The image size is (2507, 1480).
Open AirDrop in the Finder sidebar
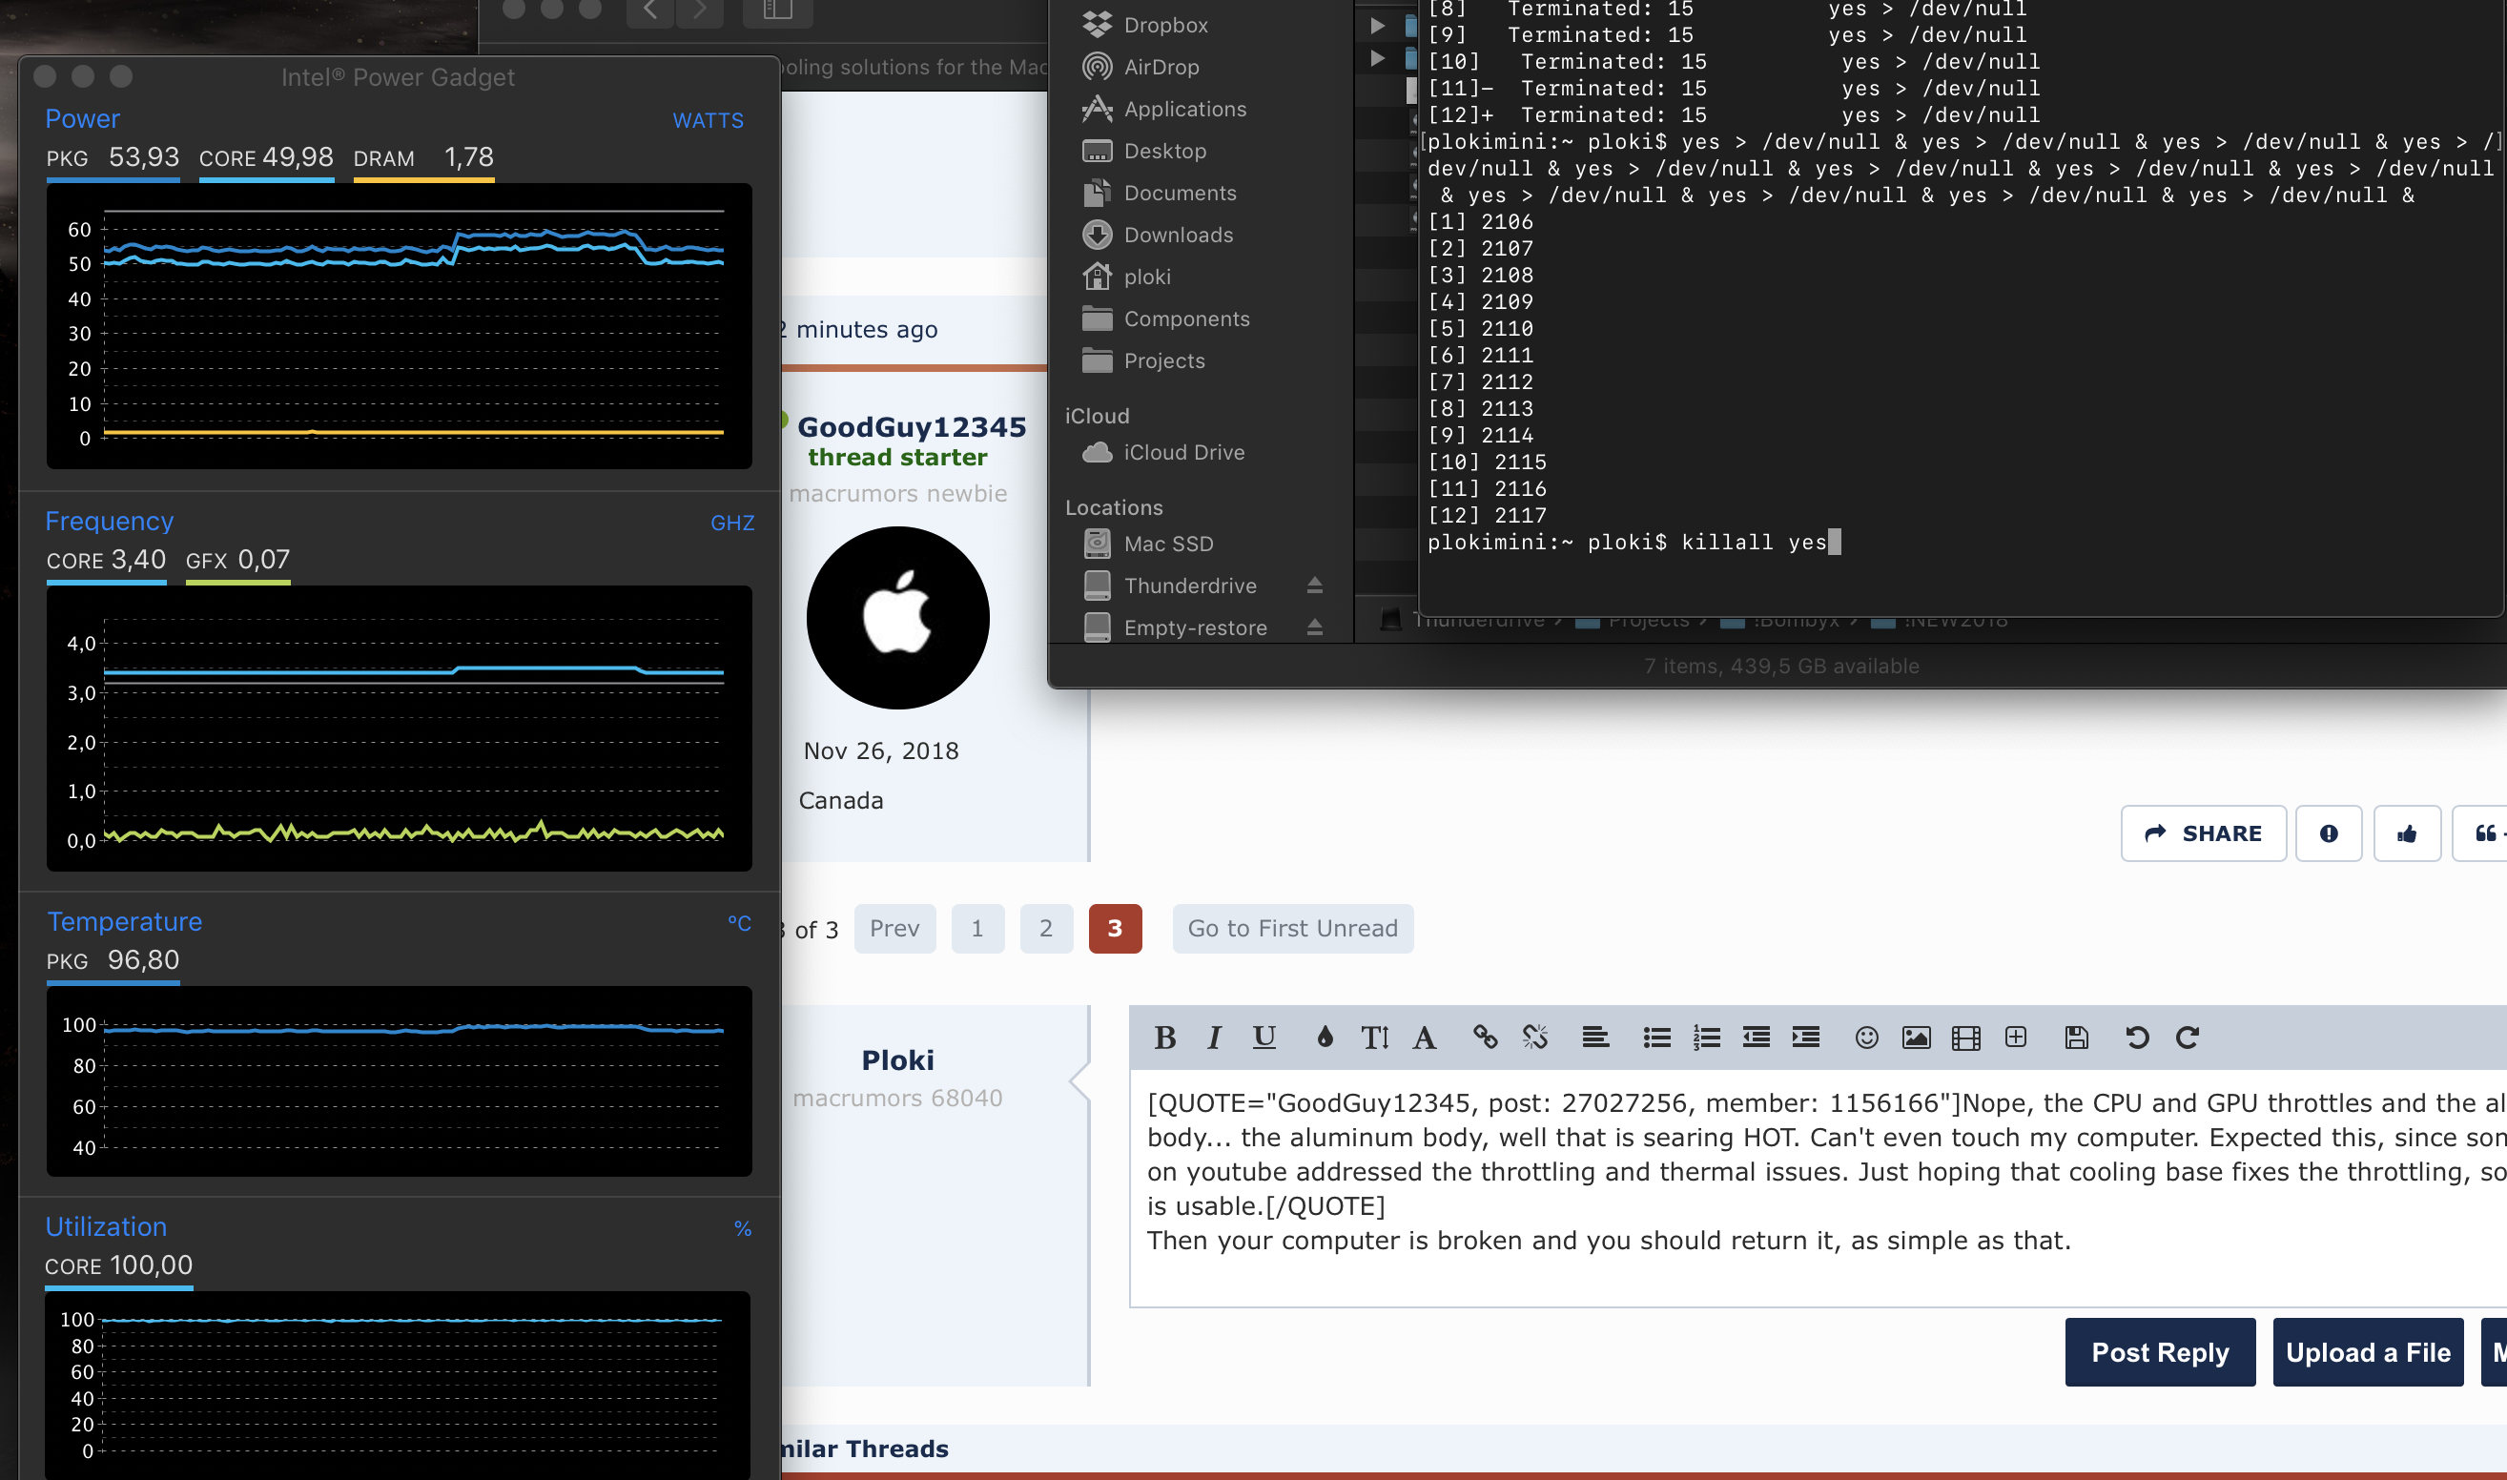[x=1161, y=67]
